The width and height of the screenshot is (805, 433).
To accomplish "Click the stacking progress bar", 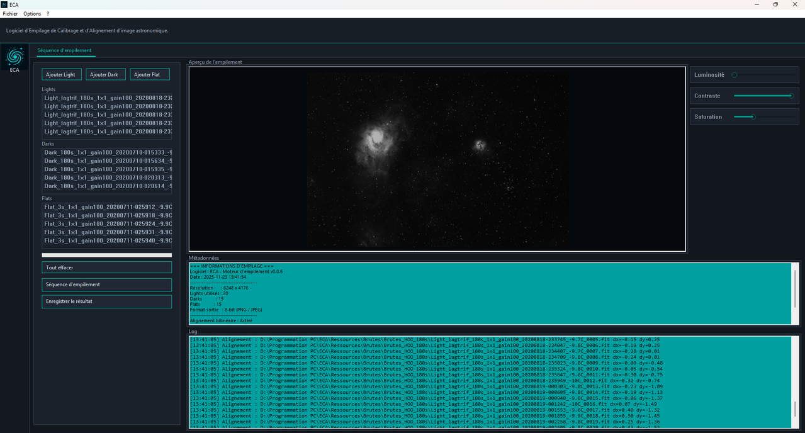I will coord(107,255).
